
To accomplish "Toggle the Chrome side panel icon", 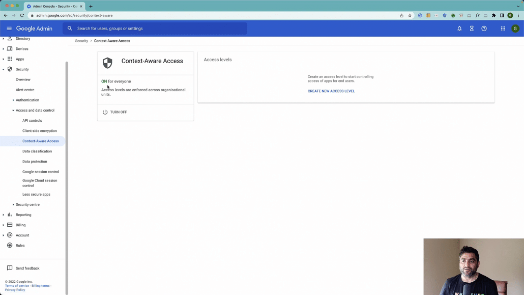I will (x=502, y=15).
